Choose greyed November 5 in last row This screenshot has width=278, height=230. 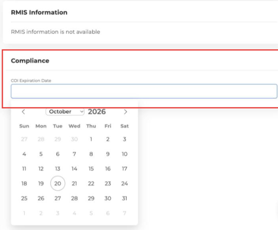(x=91, y=213)
